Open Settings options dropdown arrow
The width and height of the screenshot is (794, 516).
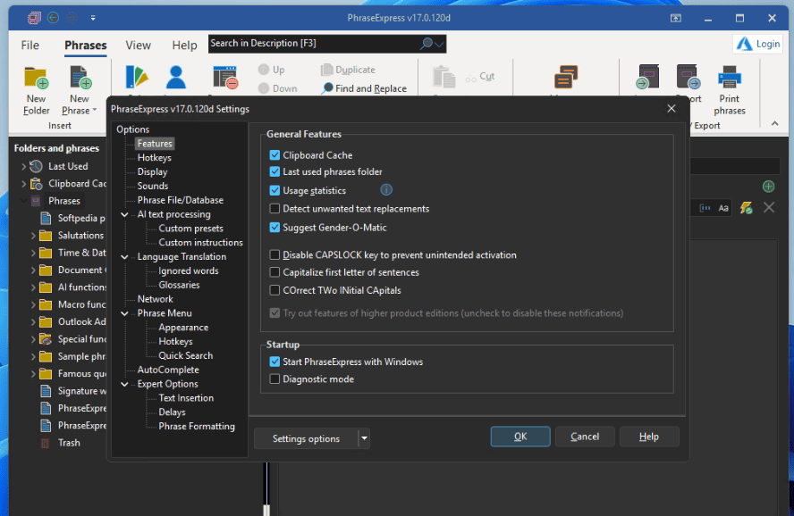pos(364,438)
